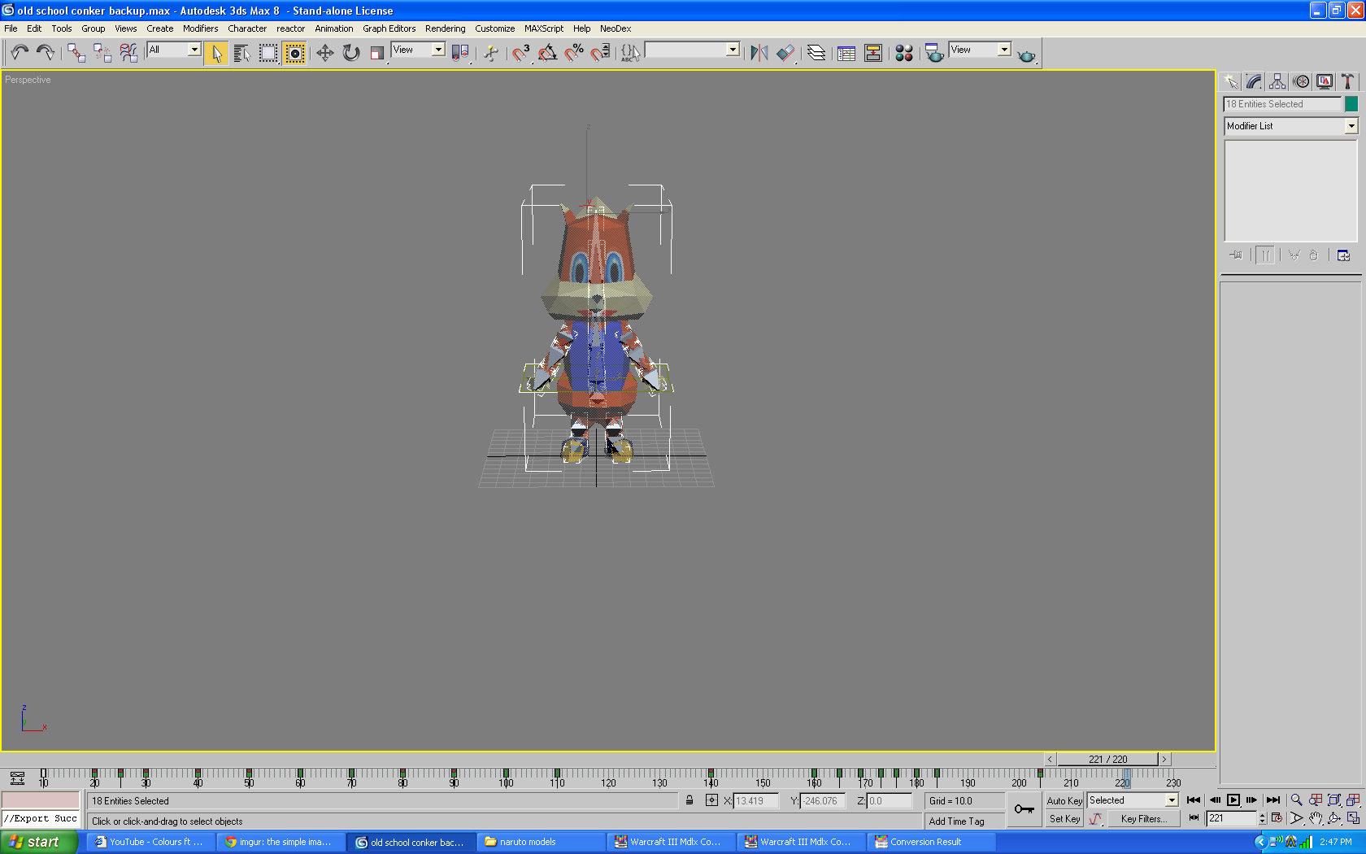Toggle Angle Snap

[548, 53]
